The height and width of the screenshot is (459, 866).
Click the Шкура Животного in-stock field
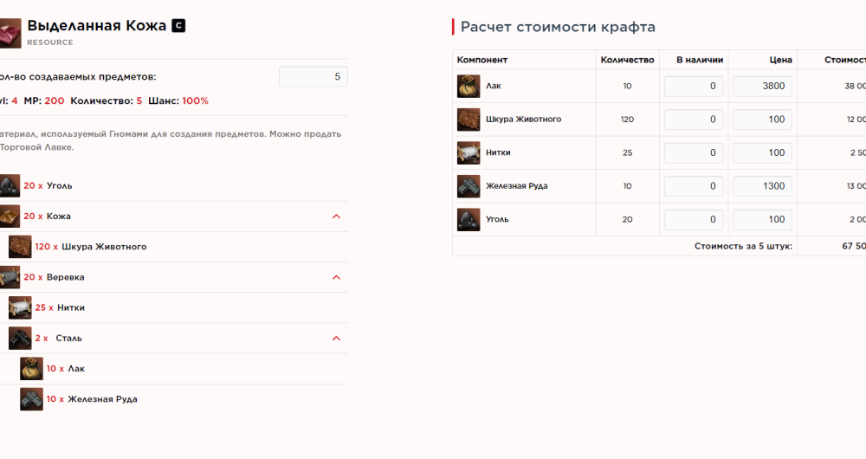pyautogui.click(x=693, y=120)
